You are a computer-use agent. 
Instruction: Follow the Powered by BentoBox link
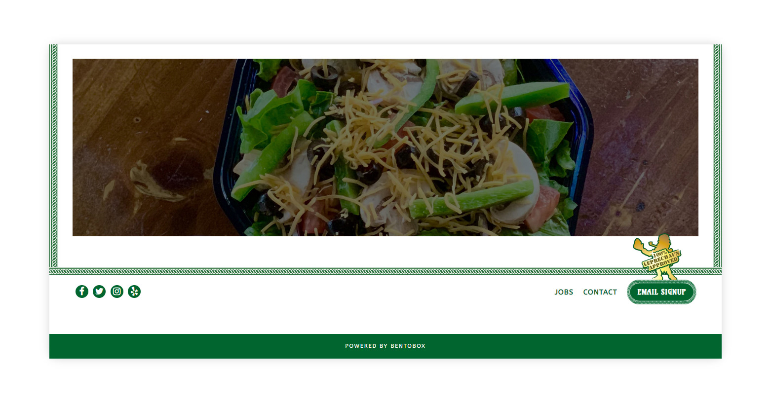[x=385, y=346]
